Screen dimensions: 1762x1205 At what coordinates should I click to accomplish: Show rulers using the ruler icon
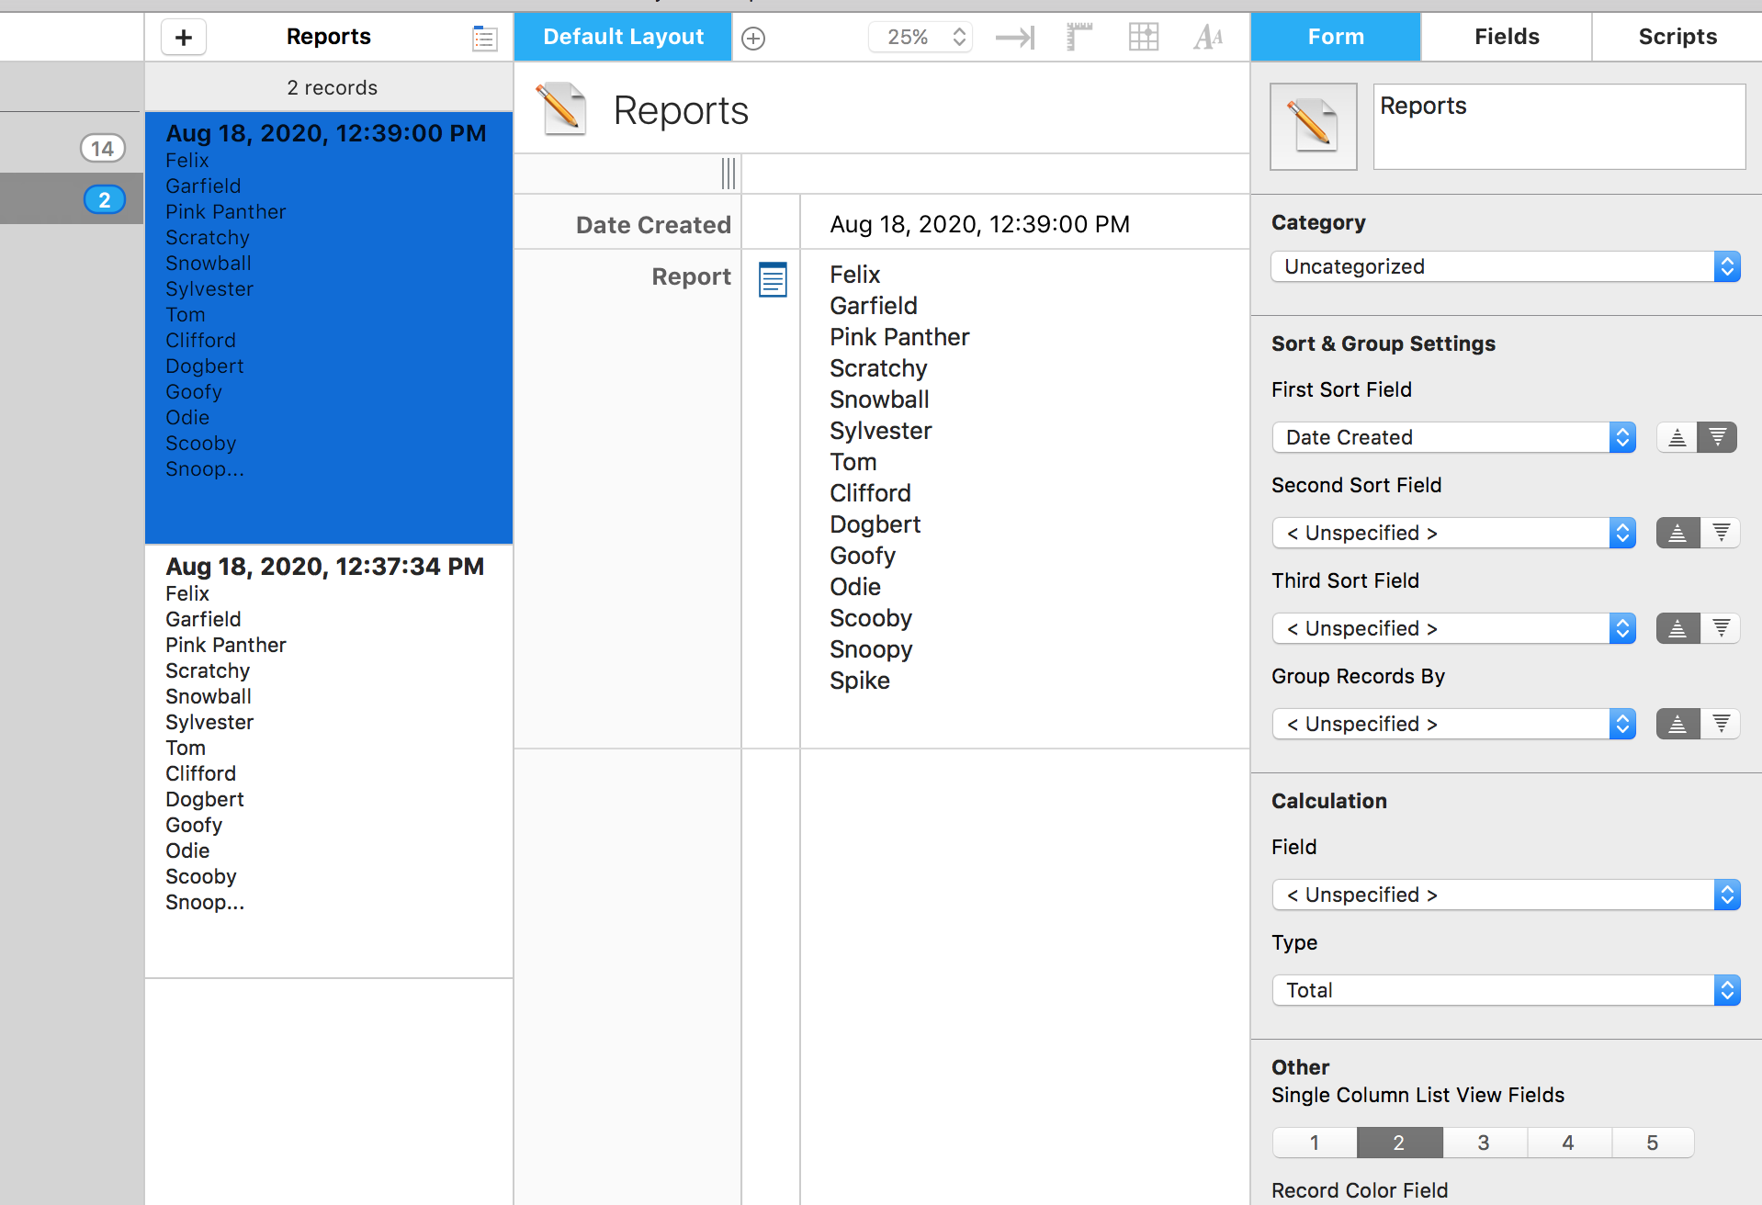pyautogui.click(x=1079, y=38)
